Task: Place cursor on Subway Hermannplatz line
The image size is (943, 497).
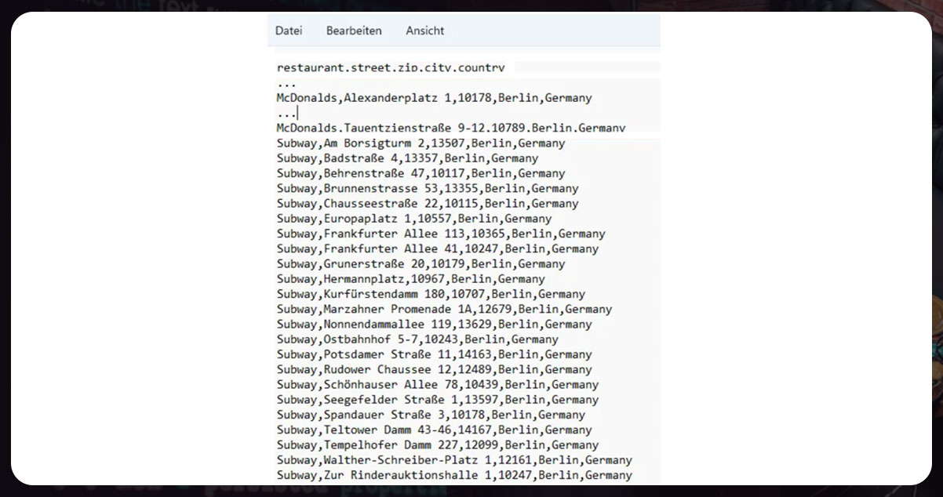Action: 410,279
